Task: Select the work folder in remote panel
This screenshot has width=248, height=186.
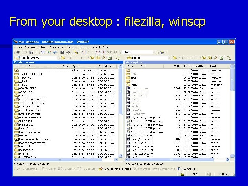Action: 132,85
